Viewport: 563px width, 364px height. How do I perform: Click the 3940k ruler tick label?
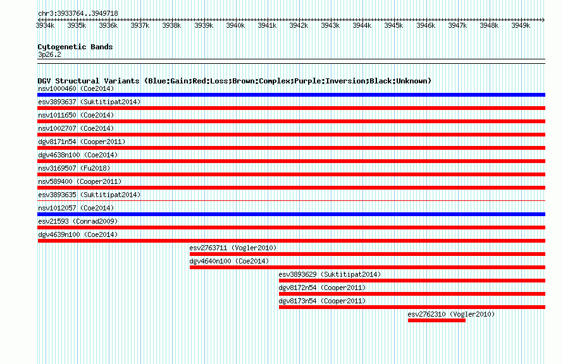pyautogui.click(x=235, y=25)
